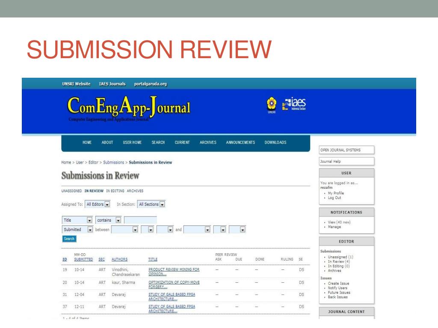This screenshot has width=438, height=328.
Task: Sort by ID column header
Action: click(65, 259)
